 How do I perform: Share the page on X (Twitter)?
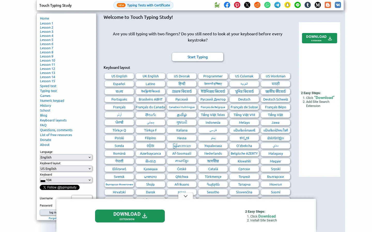(247, 5)
